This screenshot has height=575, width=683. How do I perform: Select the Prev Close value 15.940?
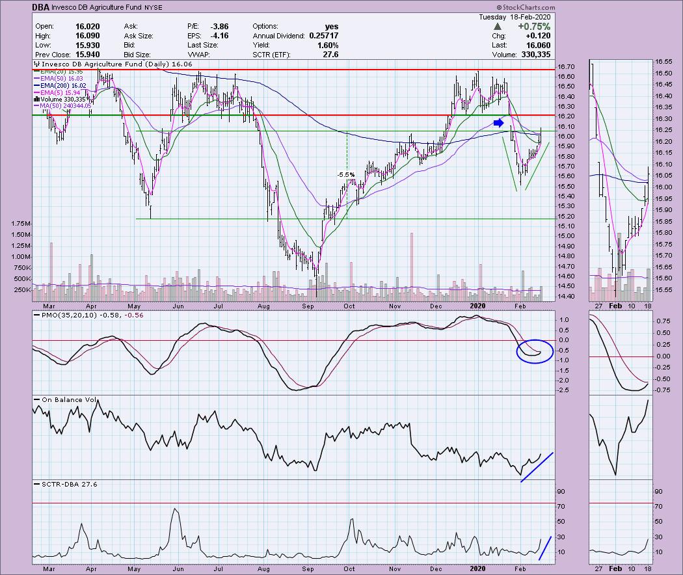(87, 55)
